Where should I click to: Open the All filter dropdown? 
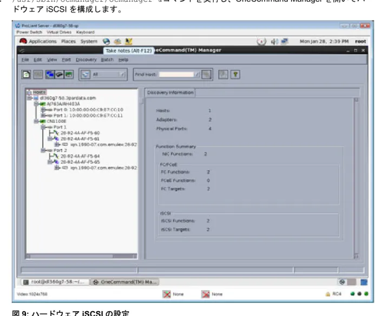point(122,75)
